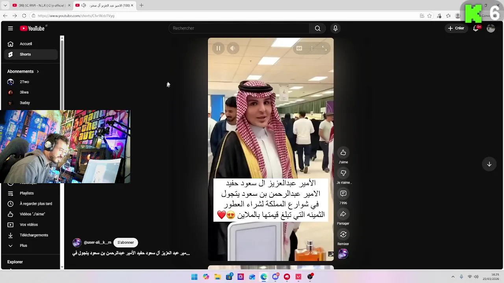Open the browser favorites list

(448, 16)
